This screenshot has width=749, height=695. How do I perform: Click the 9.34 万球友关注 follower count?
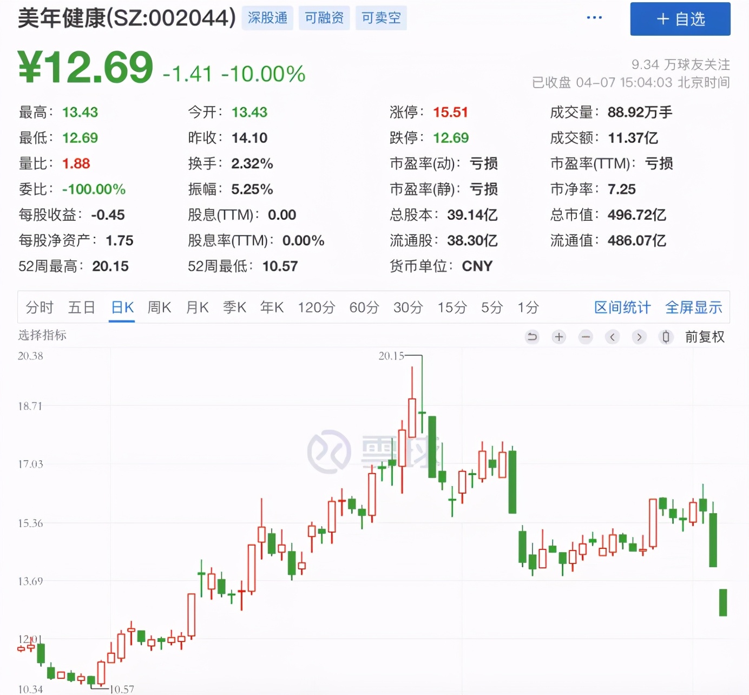681,64
